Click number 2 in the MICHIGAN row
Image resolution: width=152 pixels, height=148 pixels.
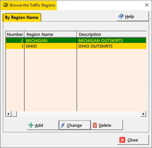pos(15,40)
